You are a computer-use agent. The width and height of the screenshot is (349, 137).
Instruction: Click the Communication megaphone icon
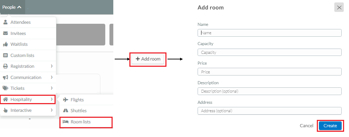(x=5, y=77)
